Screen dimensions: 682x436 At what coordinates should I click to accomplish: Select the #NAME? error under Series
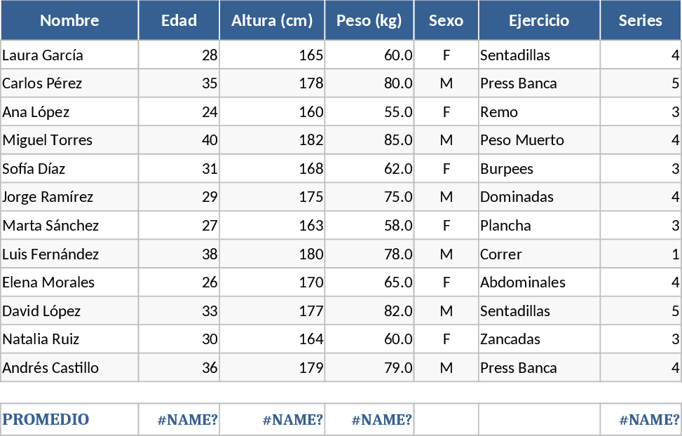(641, 420)
